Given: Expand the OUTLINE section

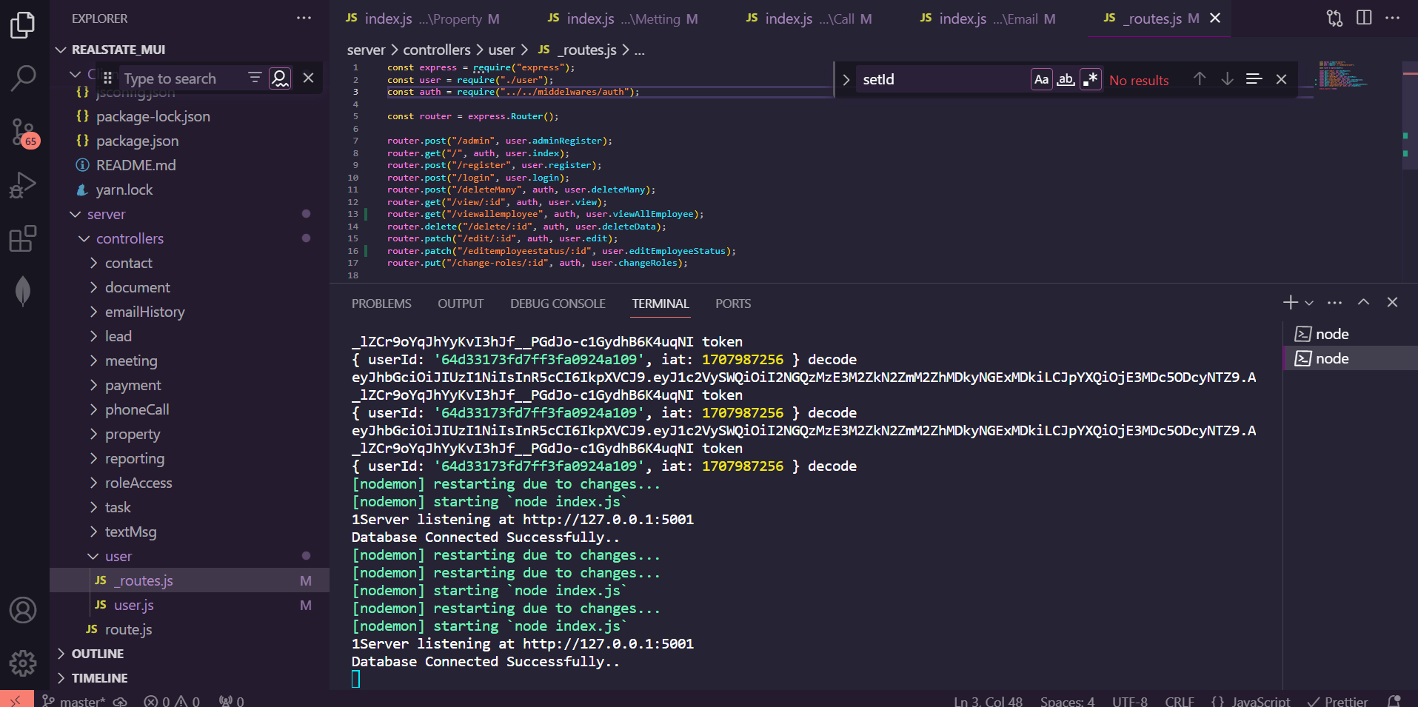Looking at the screenshot, I should coord(98,654).
